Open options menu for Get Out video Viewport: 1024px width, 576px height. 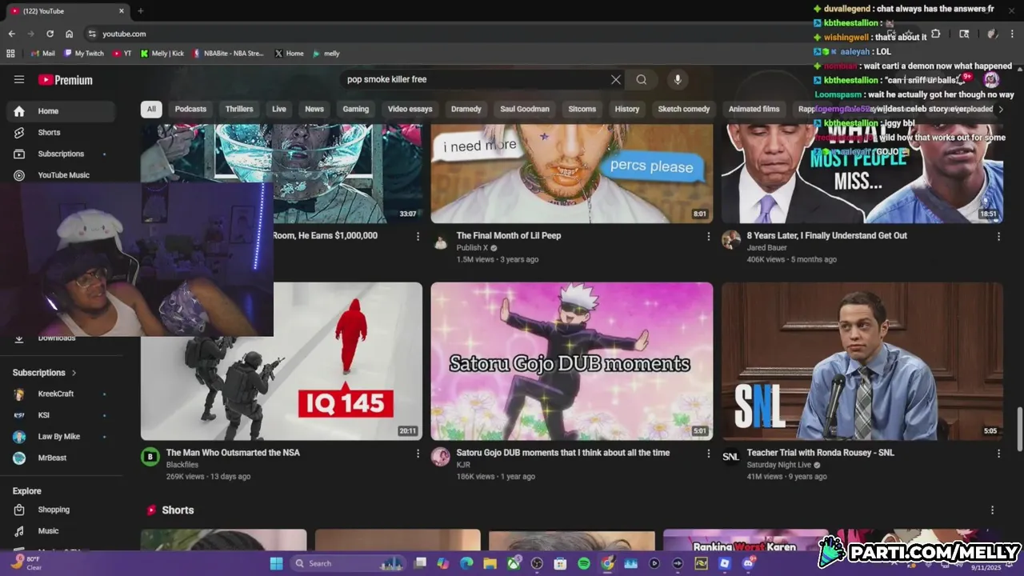(x=998, y=236)
